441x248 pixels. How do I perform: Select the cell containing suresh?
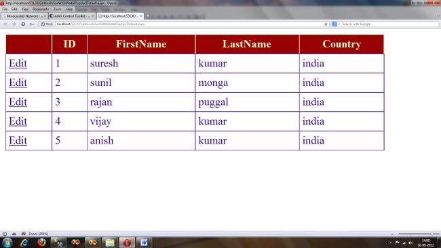(x=141, y=64)
